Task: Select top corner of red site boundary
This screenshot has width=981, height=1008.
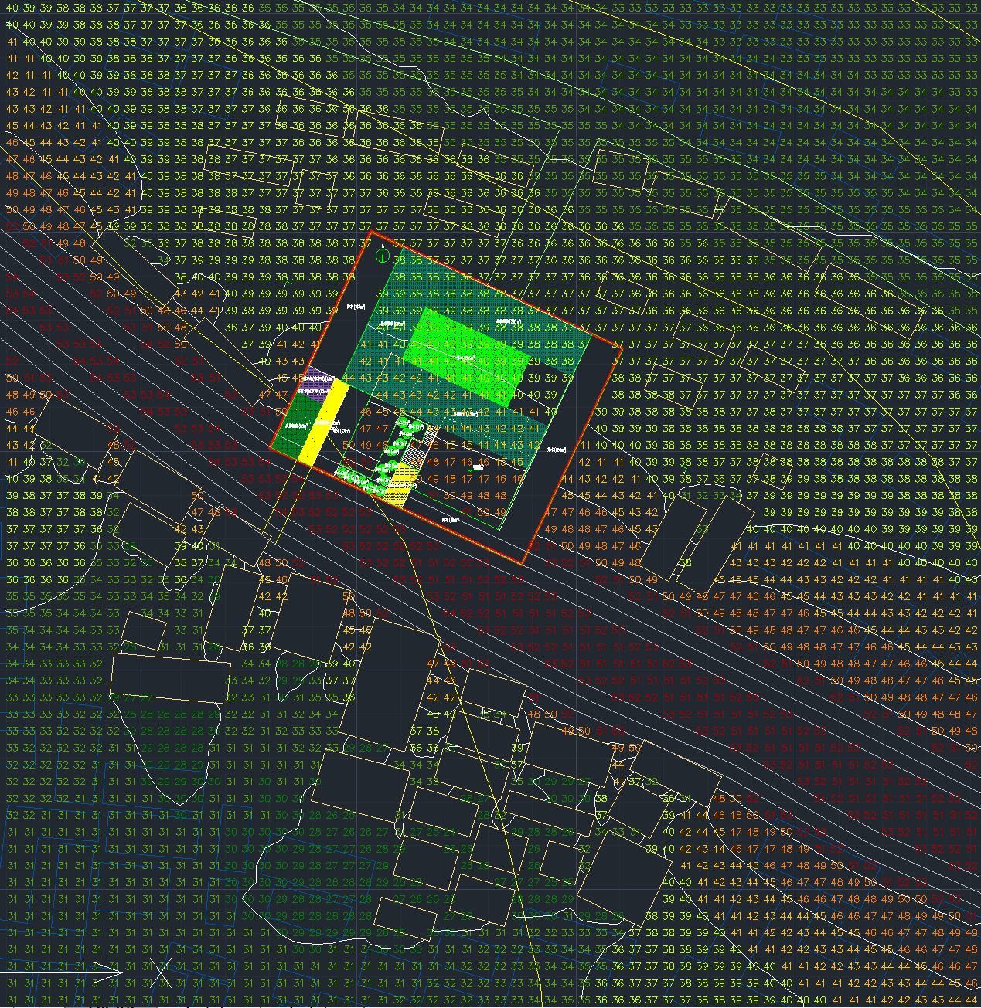Action: [372, 231]
